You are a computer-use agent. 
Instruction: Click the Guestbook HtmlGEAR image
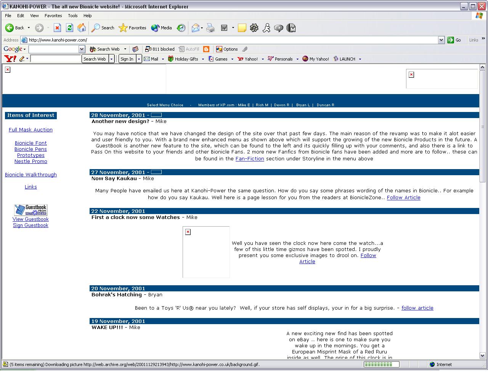coord(30,210)
